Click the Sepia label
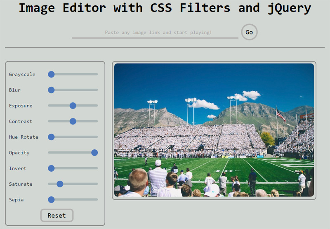Viewport: 330px width, 229px height. click(x=16, y=200)
